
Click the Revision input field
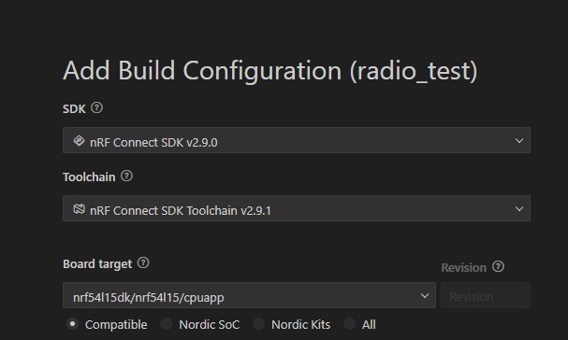click(486, 295)
